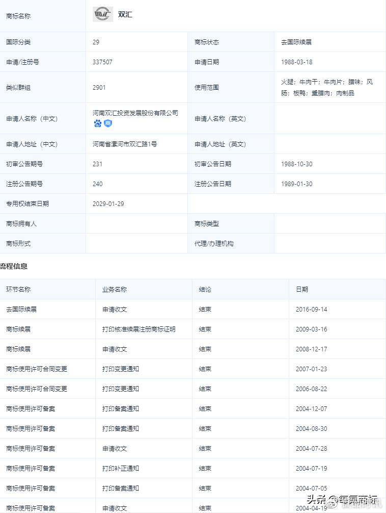Select process date 2004-07-05
Image resolution: width=386 pixels, height=513 pixels.
click(x=312, y=489)
